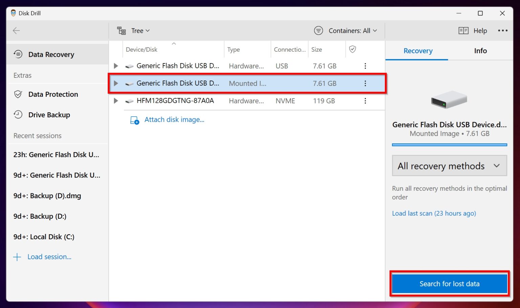This screenshot has height=308, width=520.
Task: Click the Containers filter icon
Action: pos(318,30)
